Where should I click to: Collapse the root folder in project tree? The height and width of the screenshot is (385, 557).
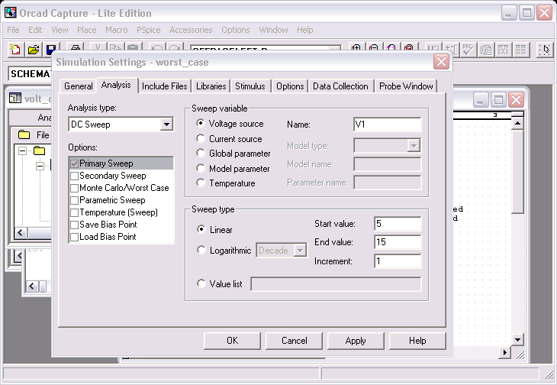click(23, 151)
